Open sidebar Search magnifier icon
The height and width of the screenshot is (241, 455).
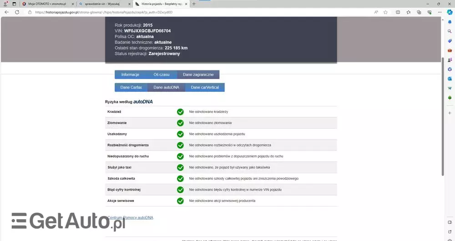point(450,30)
